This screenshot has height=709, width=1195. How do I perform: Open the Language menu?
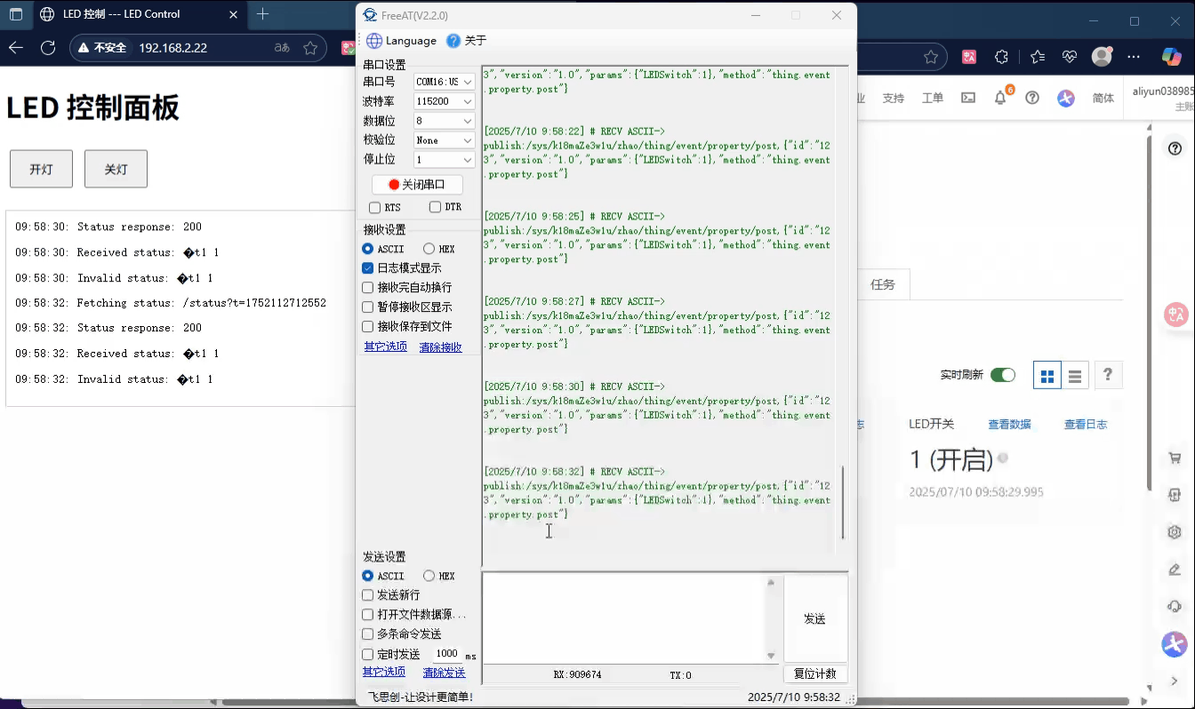pos(401,41)
